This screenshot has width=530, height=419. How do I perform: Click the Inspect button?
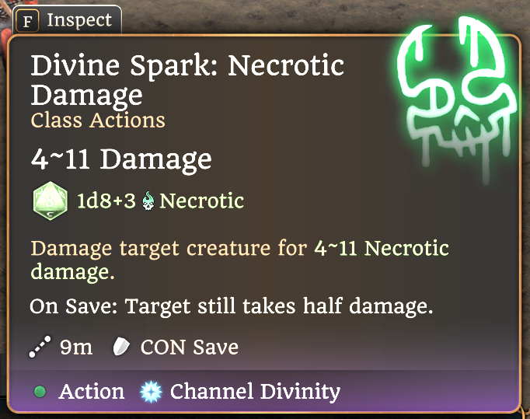coord(68,20)
